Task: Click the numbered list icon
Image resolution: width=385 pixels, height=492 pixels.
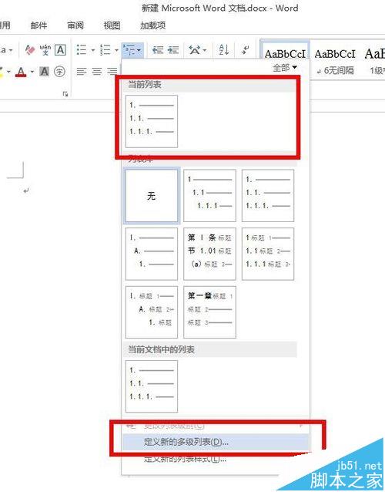Action: 105,49
